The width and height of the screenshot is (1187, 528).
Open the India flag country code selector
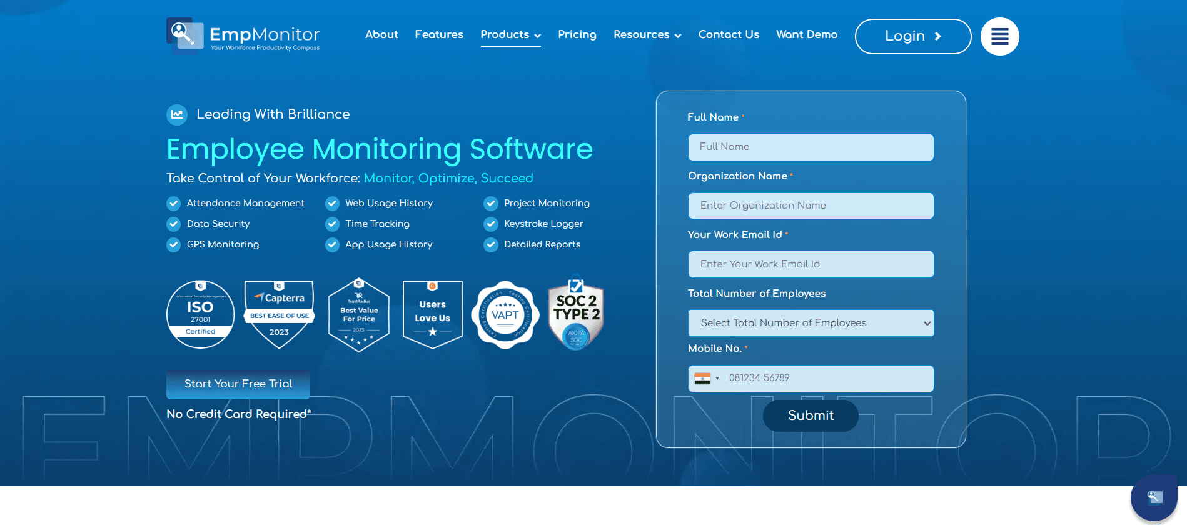tap(707, 378)
